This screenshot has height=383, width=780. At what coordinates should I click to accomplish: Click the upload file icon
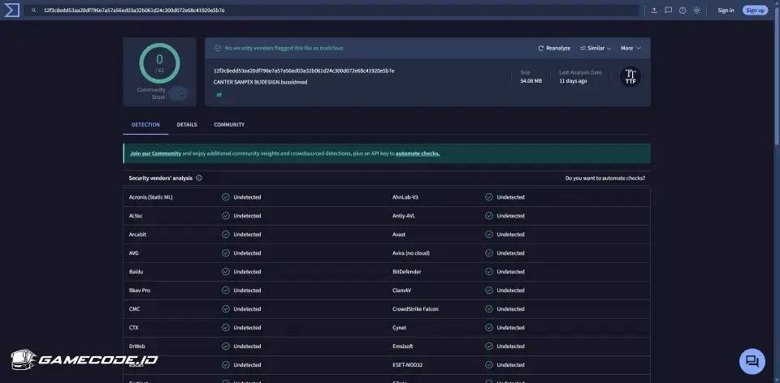(x=654, y=11)
